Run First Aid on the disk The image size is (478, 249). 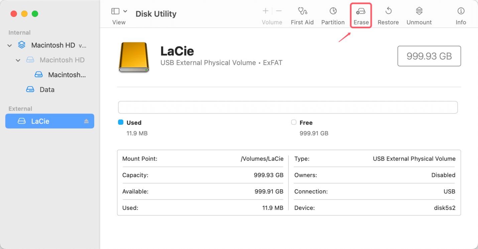302,12
